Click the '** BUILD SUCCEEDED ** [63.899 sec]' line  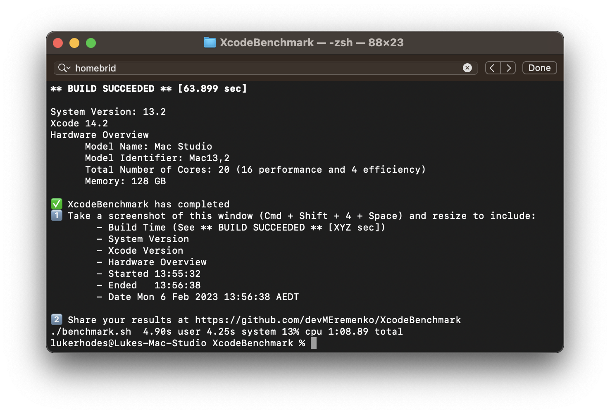click(148, 88)
